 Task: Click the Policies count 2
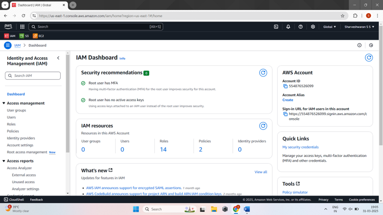coord(201,149)
